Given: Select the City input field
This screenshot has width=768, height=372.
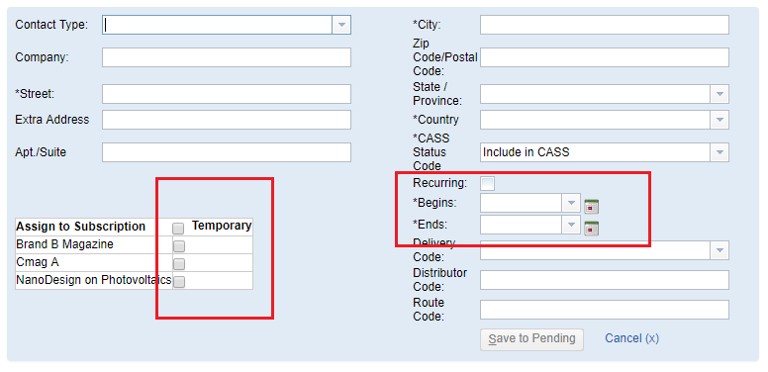Looking at the screenshot, I should tap(605, 25).
